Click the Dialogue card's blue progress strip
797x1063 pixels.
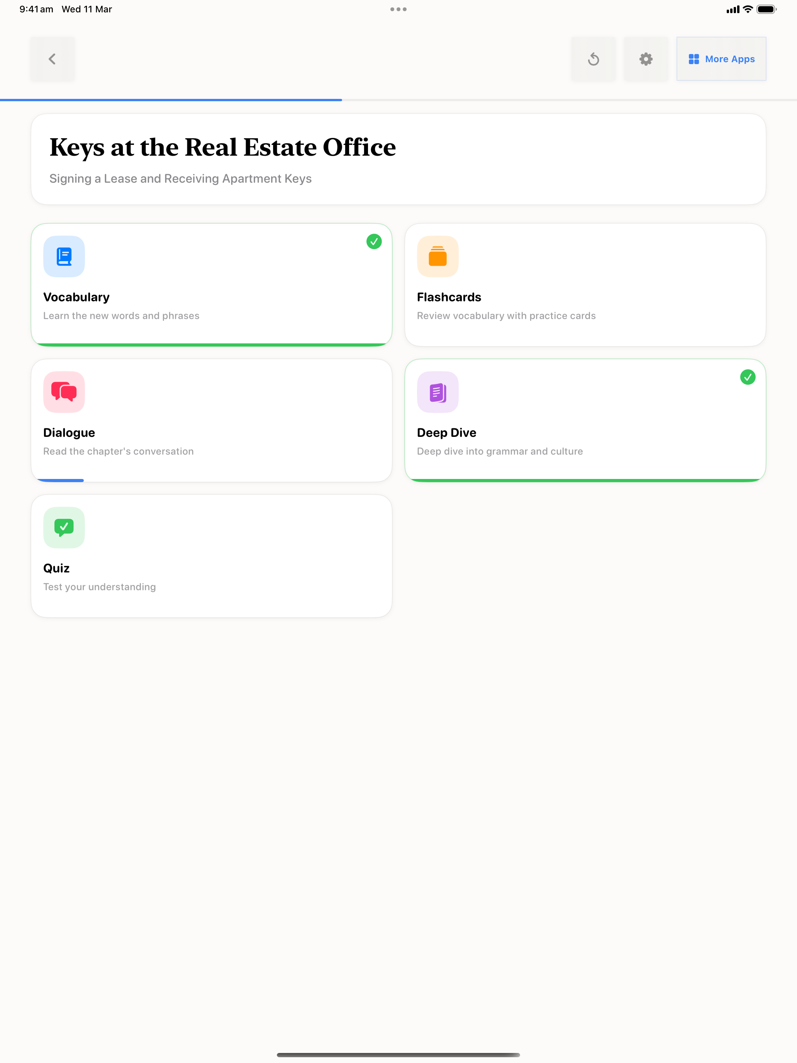(60, 480)
